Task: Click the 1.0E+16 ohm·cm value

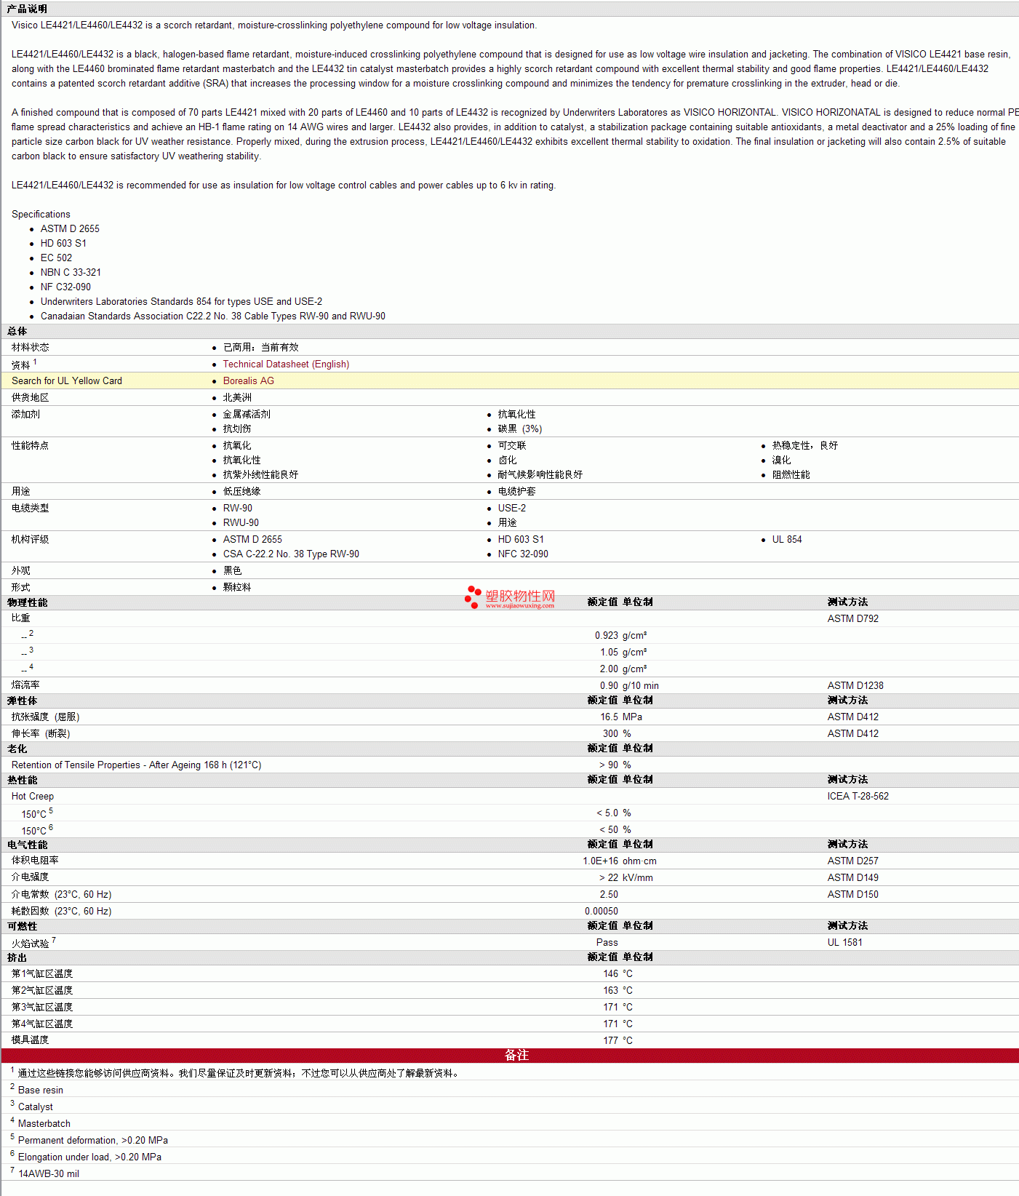Action: tap(620, 861)
